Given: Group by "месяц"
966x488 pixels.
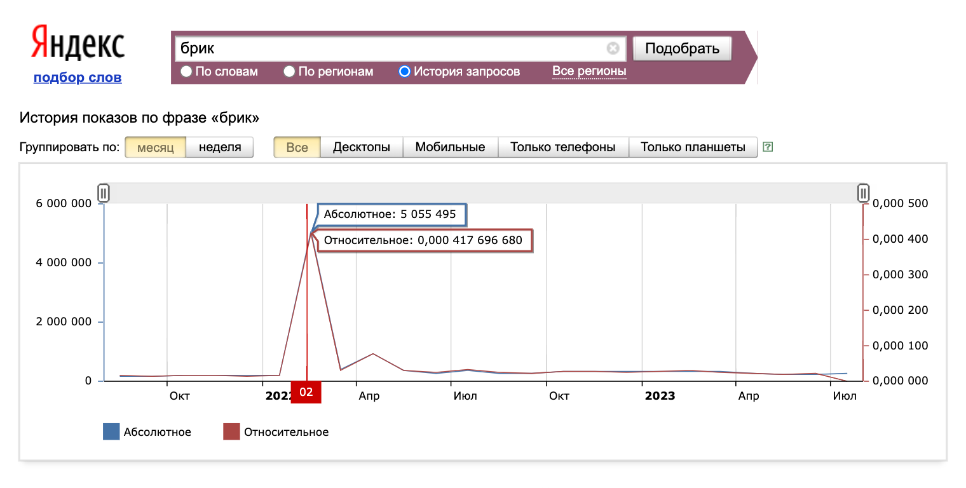Looking at the screenshot, I should point(156,147).
